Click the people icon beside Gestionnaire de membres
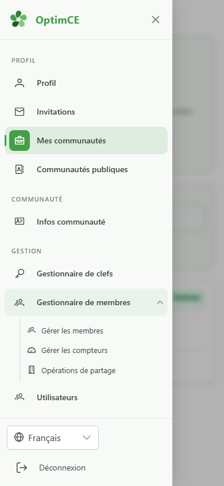 click(x=20, y=302)
